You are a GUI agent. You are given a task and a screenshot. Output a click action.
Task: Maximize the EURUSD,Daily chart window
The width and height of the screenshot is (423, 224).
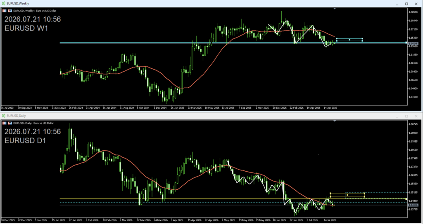click(x=406, y=116)
